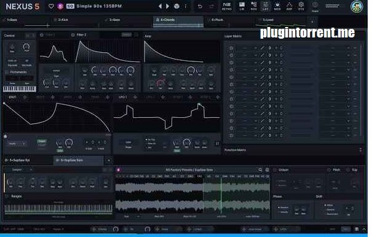
Task: Select the No Trig radio option
Action: [x=151, y=140]
